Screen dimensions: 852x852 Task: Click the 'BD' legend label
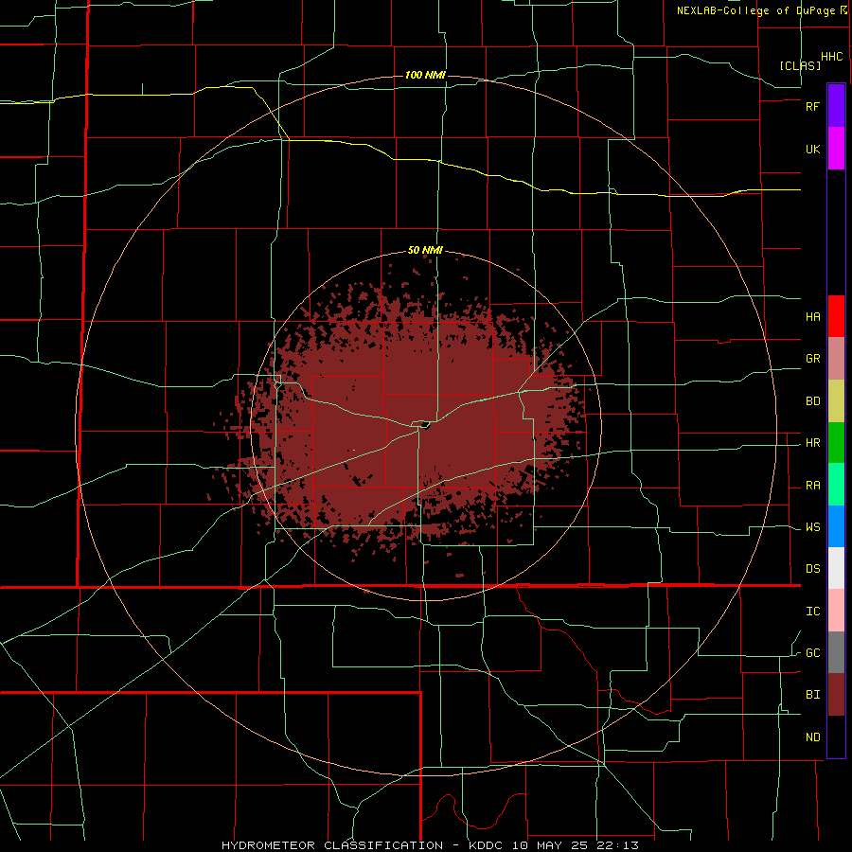click(812, 401)
